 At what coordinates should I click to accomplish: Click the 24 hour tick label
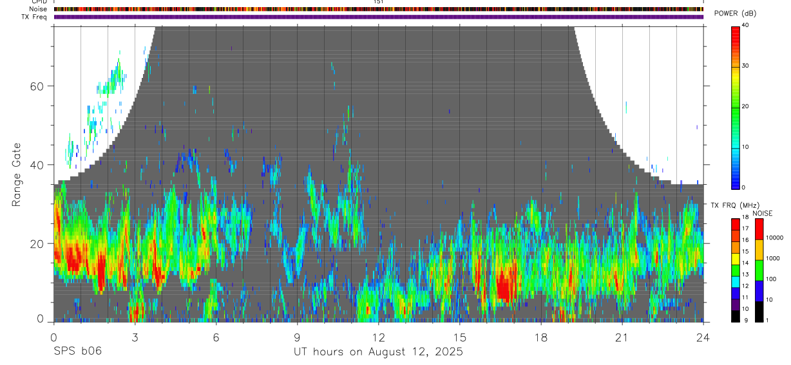[703, 337]
